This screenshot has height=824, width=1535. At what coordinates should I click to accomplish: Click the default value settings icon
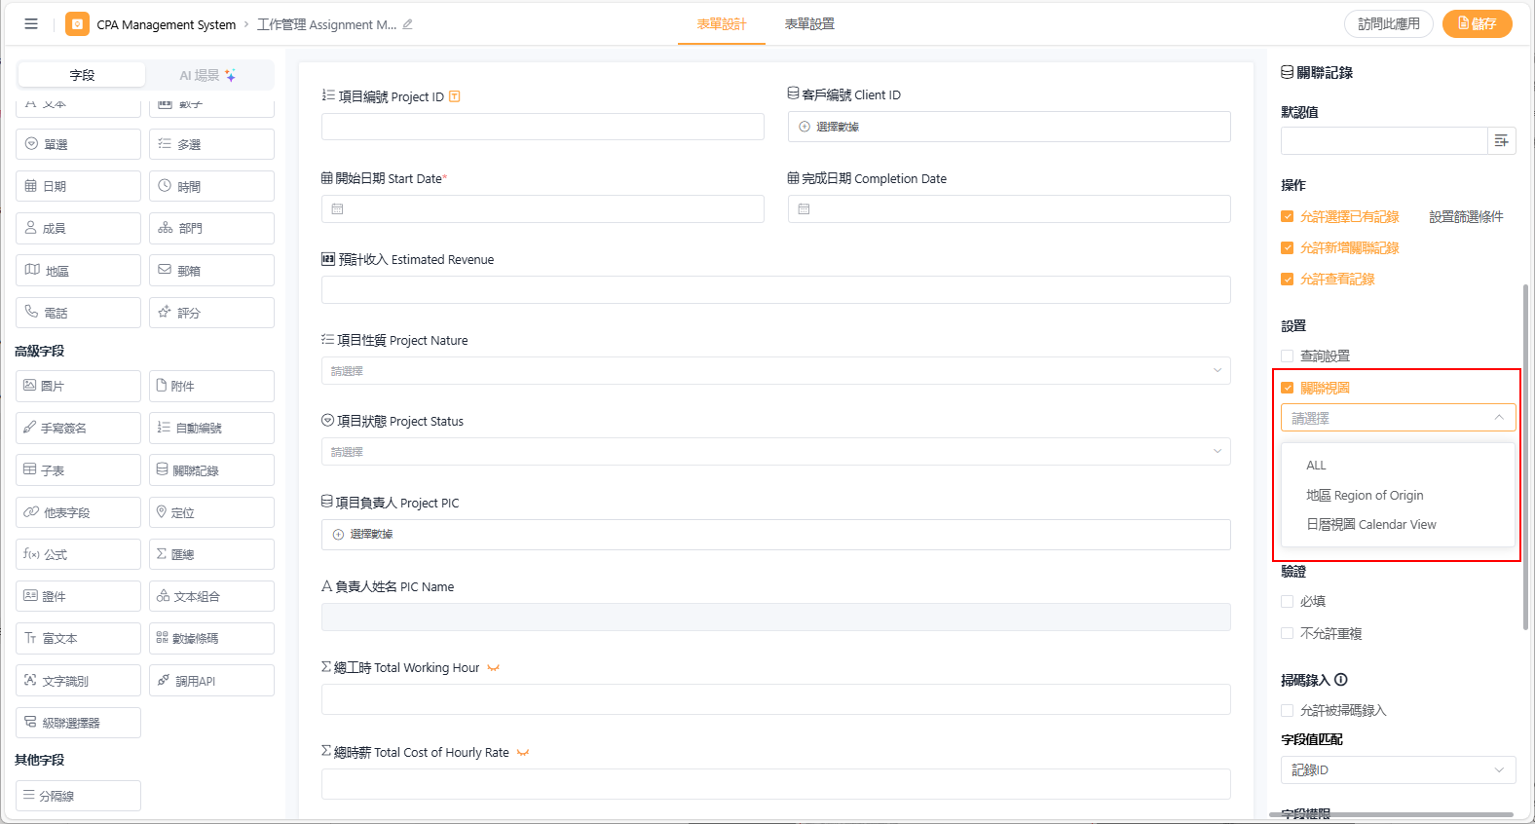point(1501,141)
